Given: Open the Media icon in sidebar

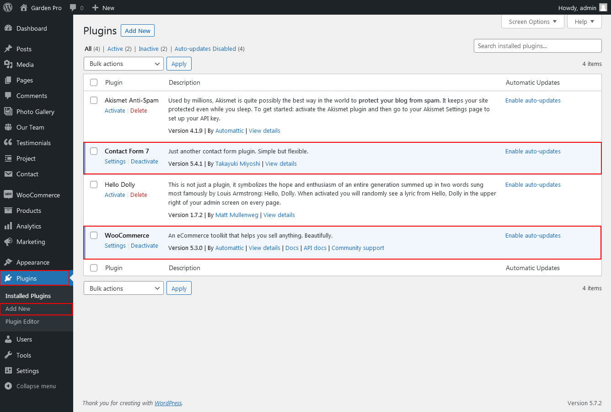Looking at the screenshot, I should point(8,65).
